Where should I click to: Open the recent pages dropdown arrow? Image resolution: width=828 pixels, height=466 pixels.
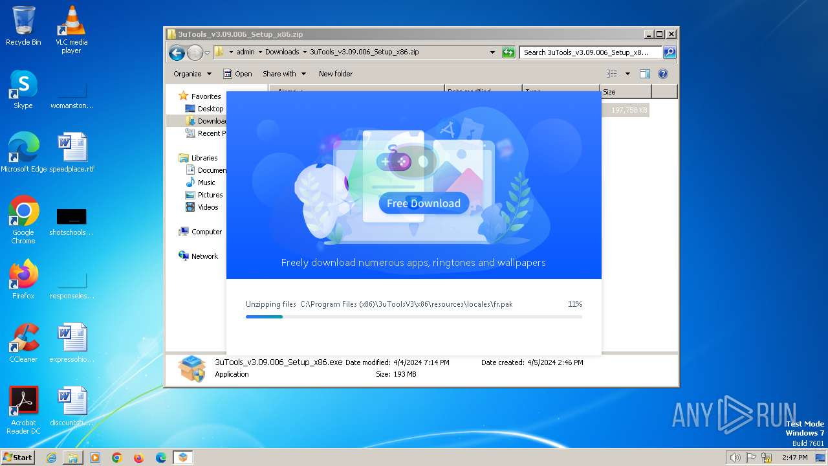click(207, 52)
